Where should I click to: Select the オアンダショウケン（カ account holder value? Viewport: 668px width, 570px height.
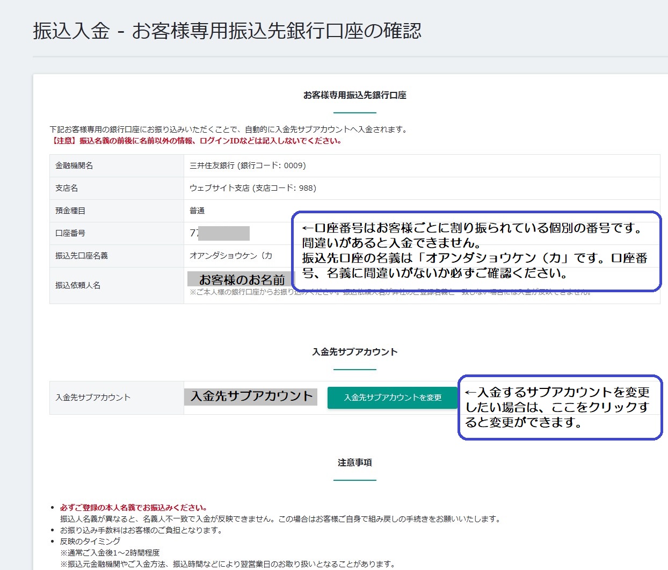[231, 256]
